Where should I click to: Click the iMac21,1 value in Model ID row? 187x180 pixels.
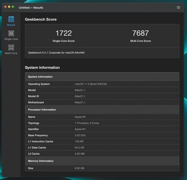point(80,96)
